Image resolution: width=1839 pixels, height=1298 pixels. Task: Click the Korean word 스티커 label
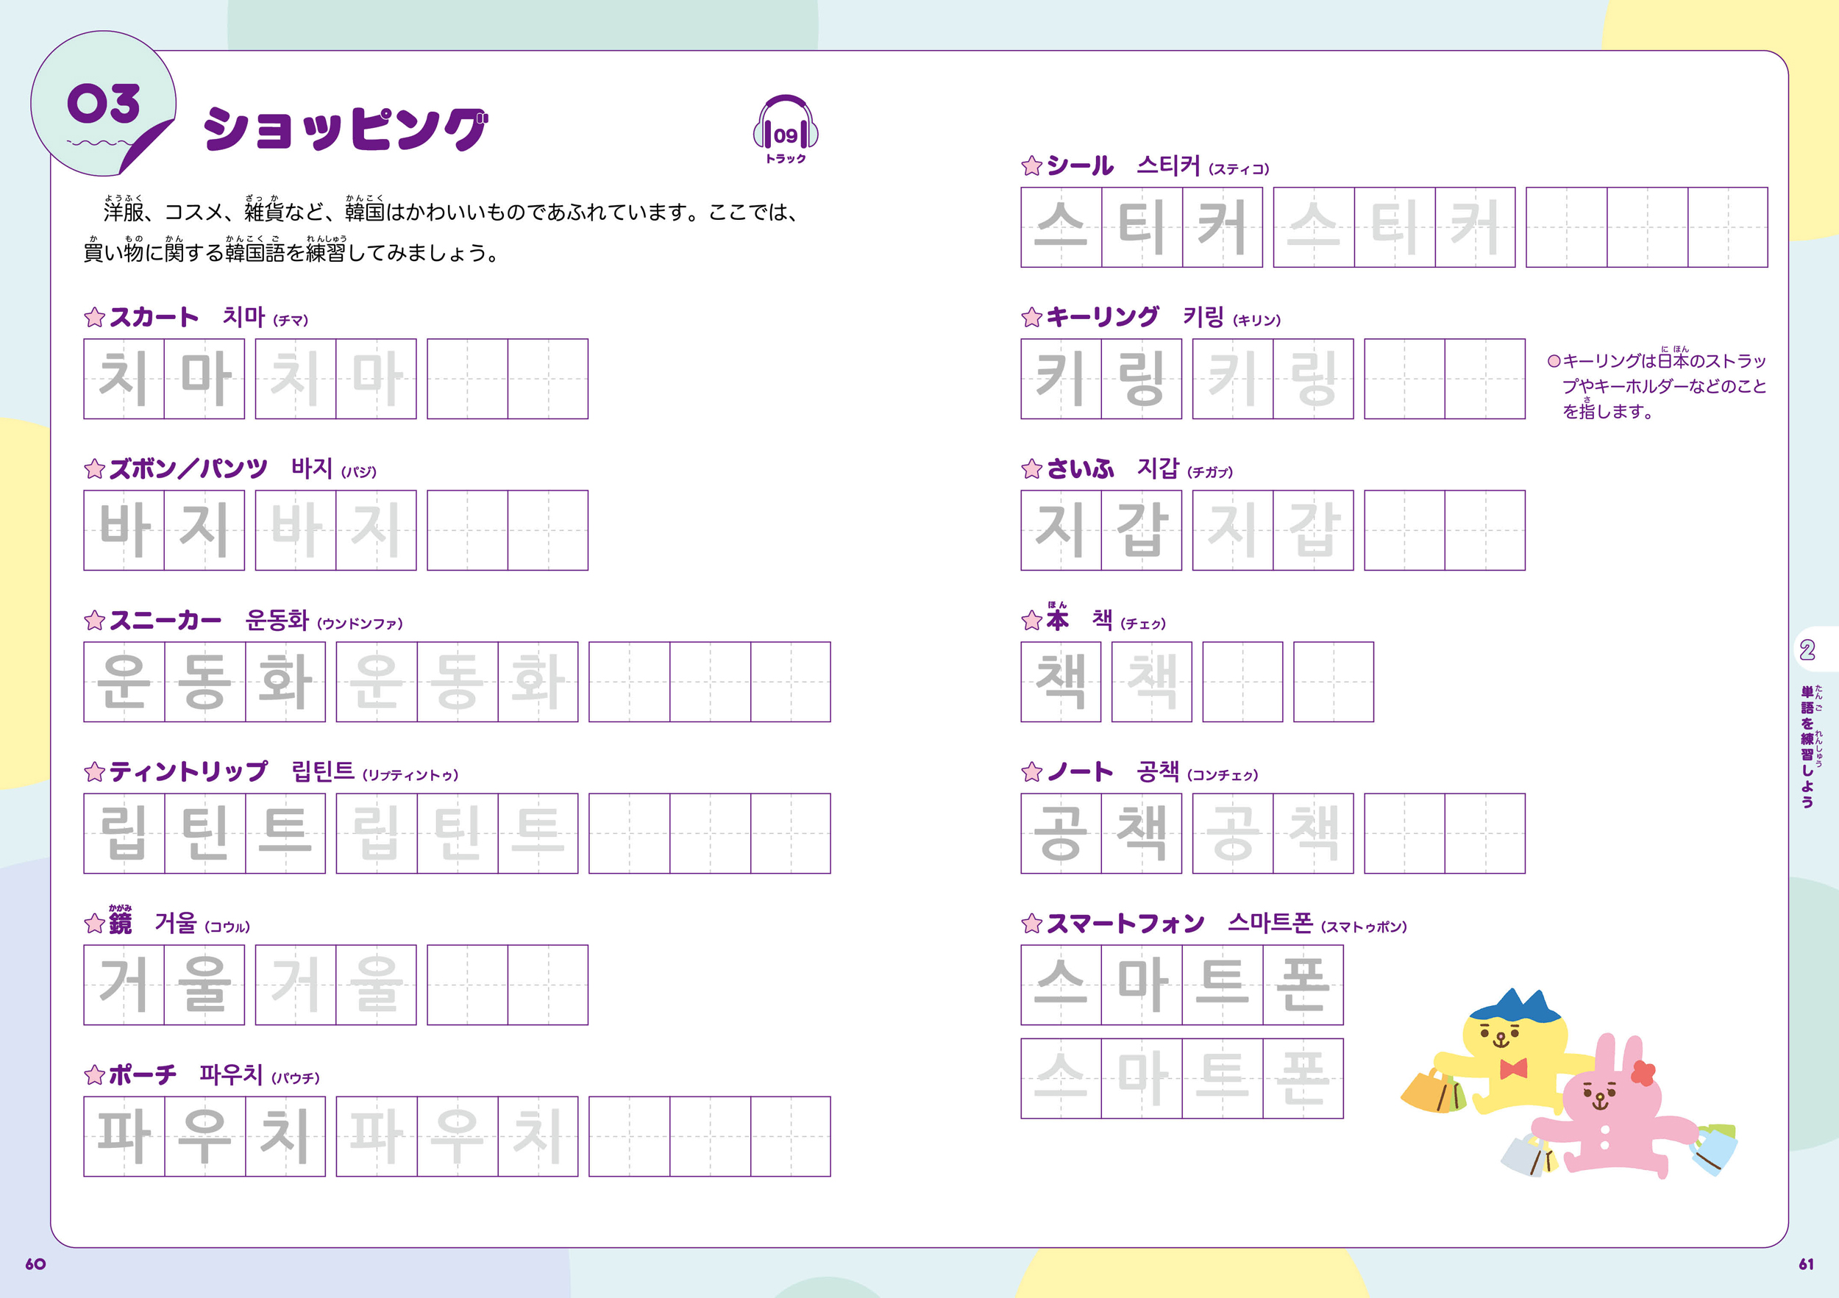[1169, 165]
